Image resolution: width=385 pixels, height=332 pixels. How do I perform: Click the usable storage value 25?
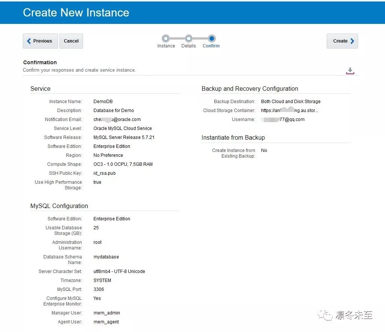tap(96, 228)
